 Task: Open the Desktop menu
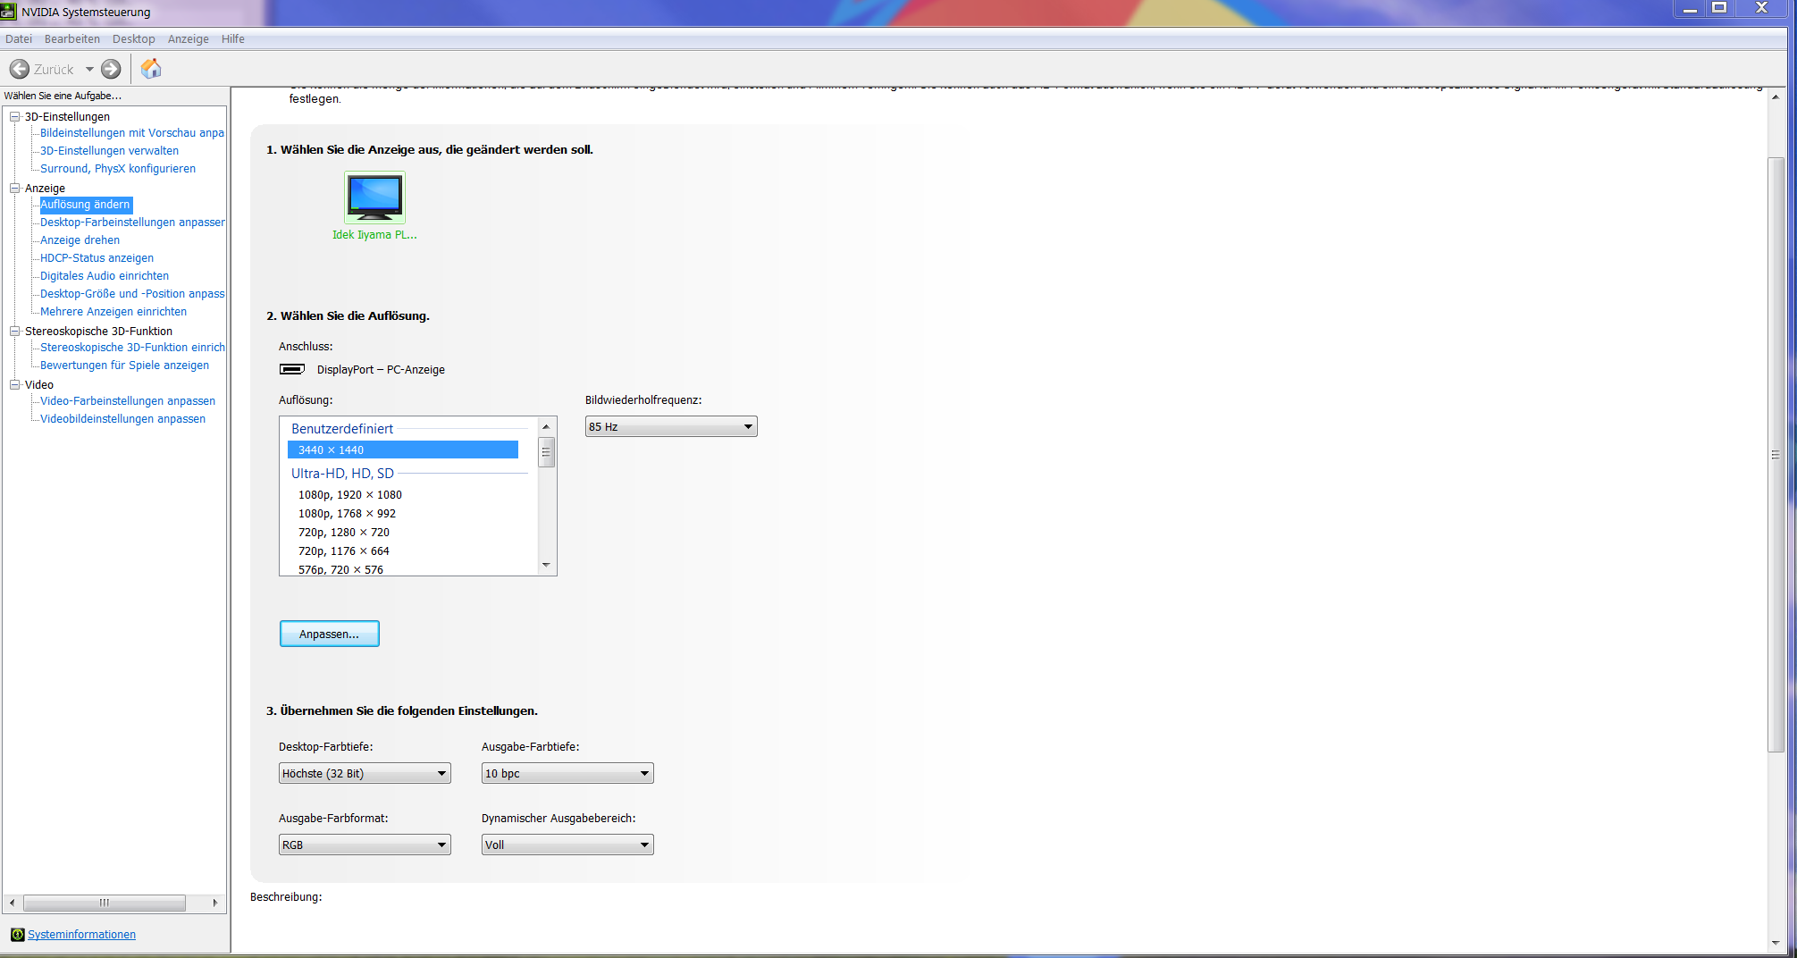point(134,38)
